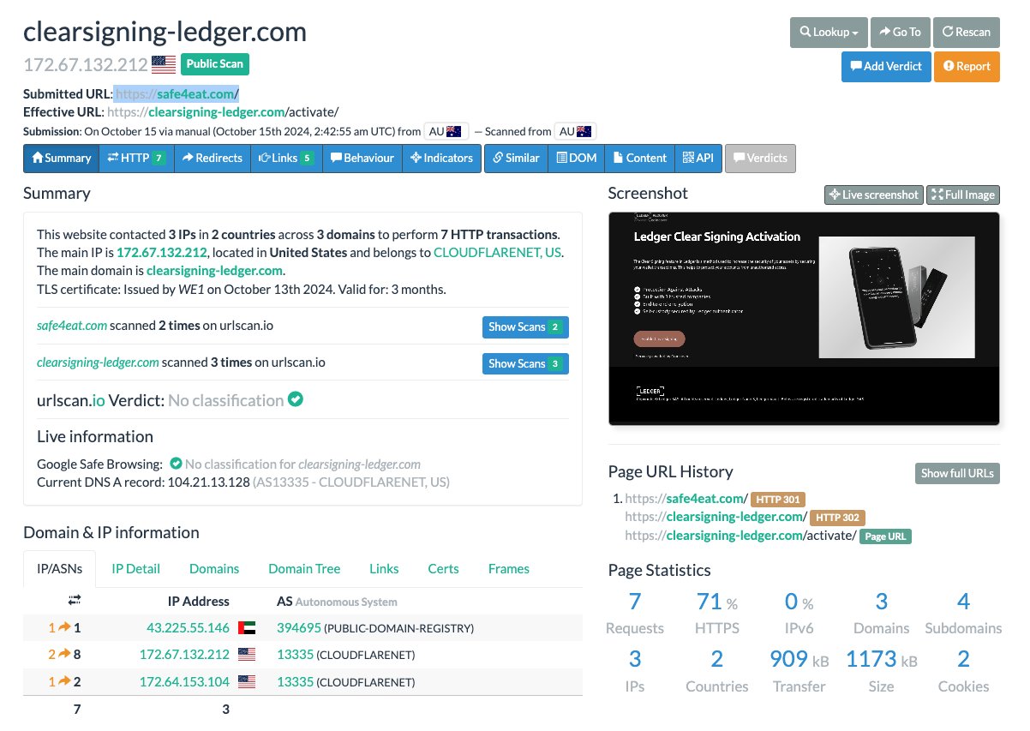
Task: Open the submitted URL safe4eat.com link
Action: pos(177,94)
